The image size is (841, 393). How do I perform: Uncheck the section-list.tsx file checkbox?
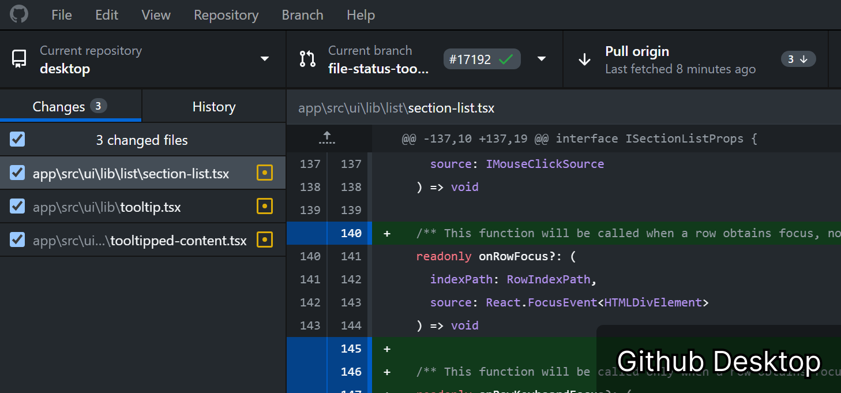pyautogui.click(x=17, y=173)
